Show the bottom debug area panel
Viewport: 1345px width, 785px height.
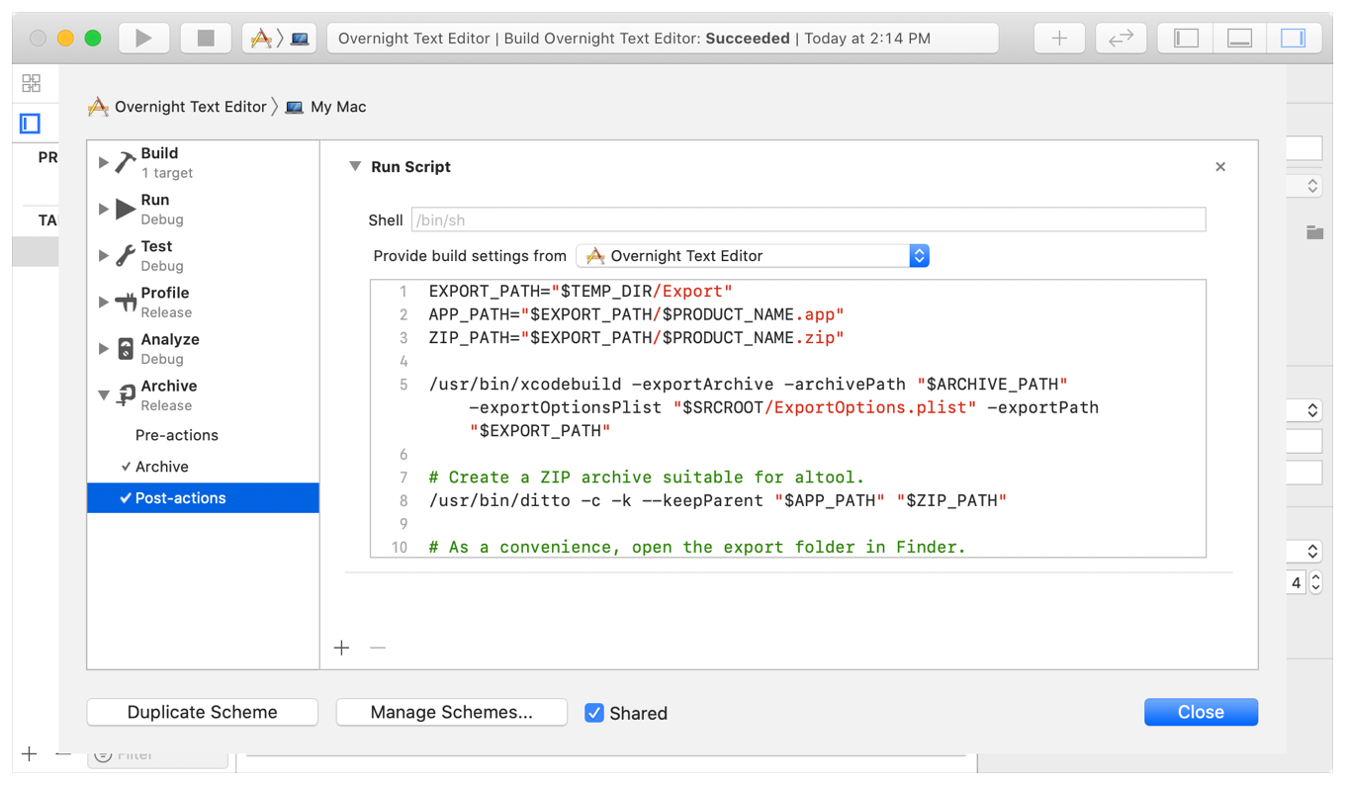pyautogui.click(x=1239, y=39)
